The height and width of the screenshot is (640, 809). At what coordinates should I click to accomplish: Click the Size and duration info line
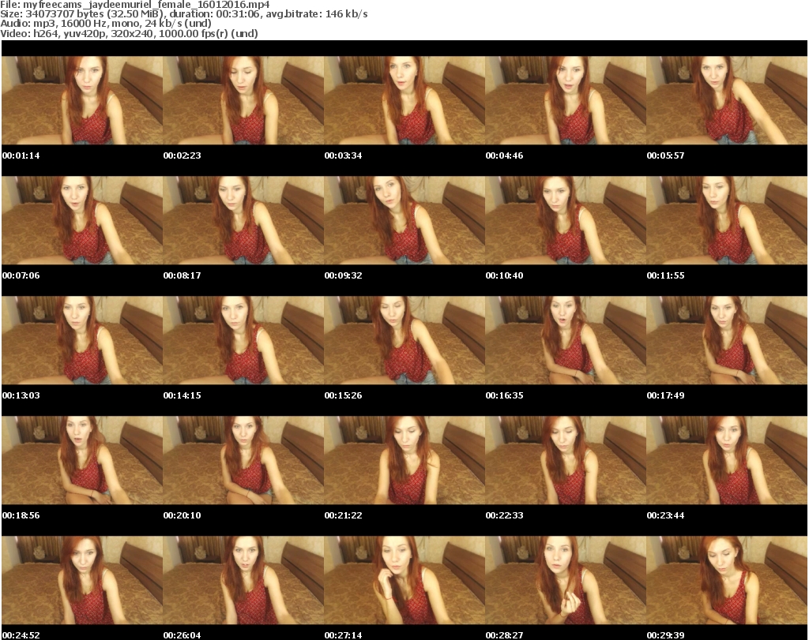(183, 14)
